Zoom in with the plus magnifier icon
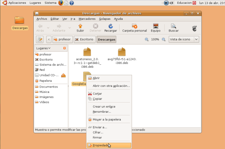 pos(163,39)
